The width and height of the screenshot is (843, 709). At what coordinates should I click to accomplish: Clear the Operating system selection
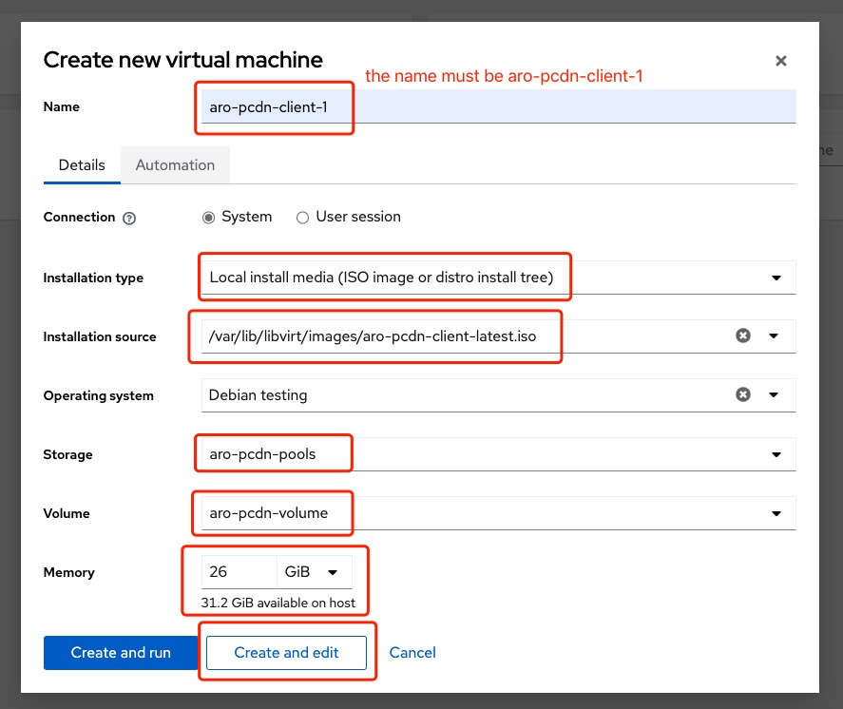pos(743,394)
